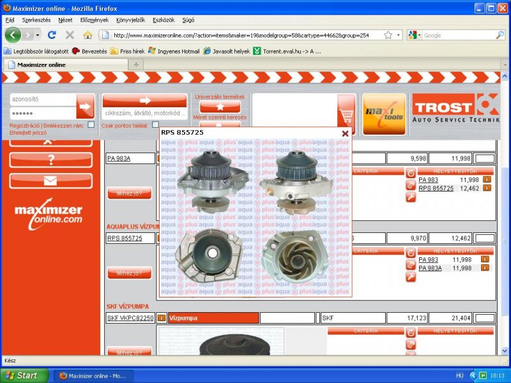Open the Regisztráció link
Screen dimensions: 511x383
tap(25, 125)
